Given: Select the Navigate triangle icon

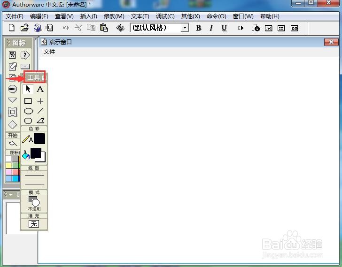Looking at the screenshot, I should click(x=12, y=100).
